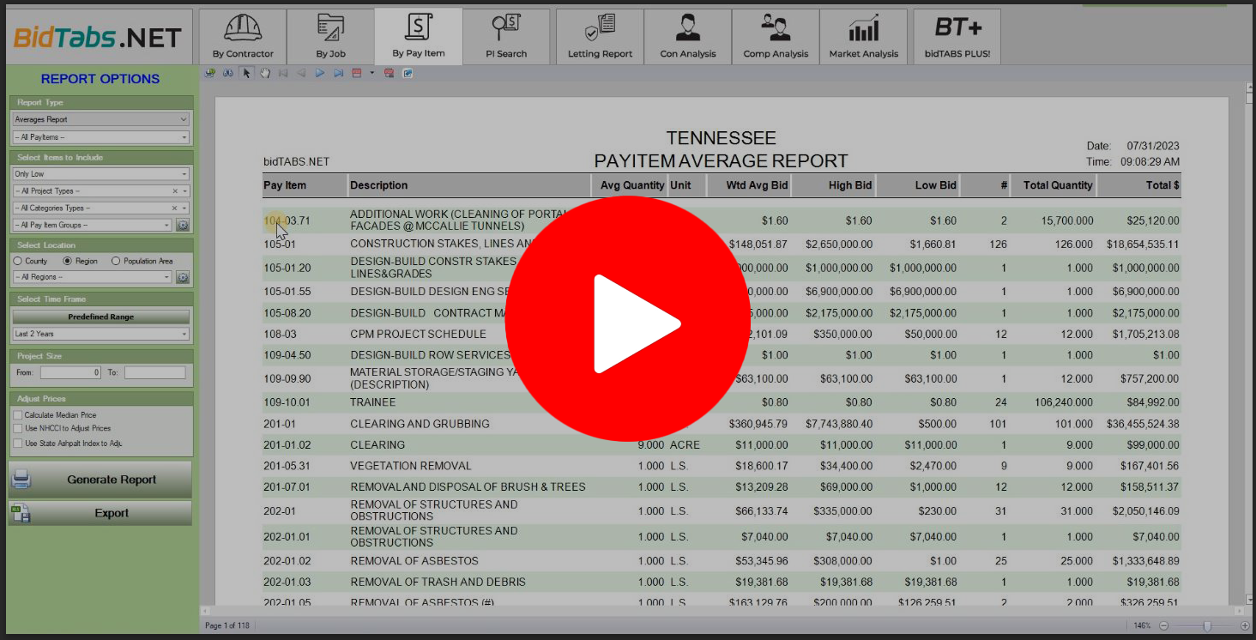This screenshot has width=1256, height=640.
Task: Go to first page icon
Action: [x=283, y=74]
